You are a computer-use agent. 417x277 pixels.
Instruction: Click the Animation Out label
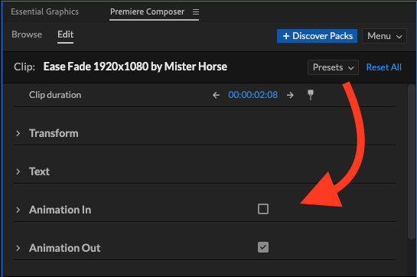[x=64, y=248]
